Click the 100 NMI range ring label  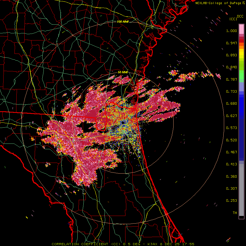point(123,22)
